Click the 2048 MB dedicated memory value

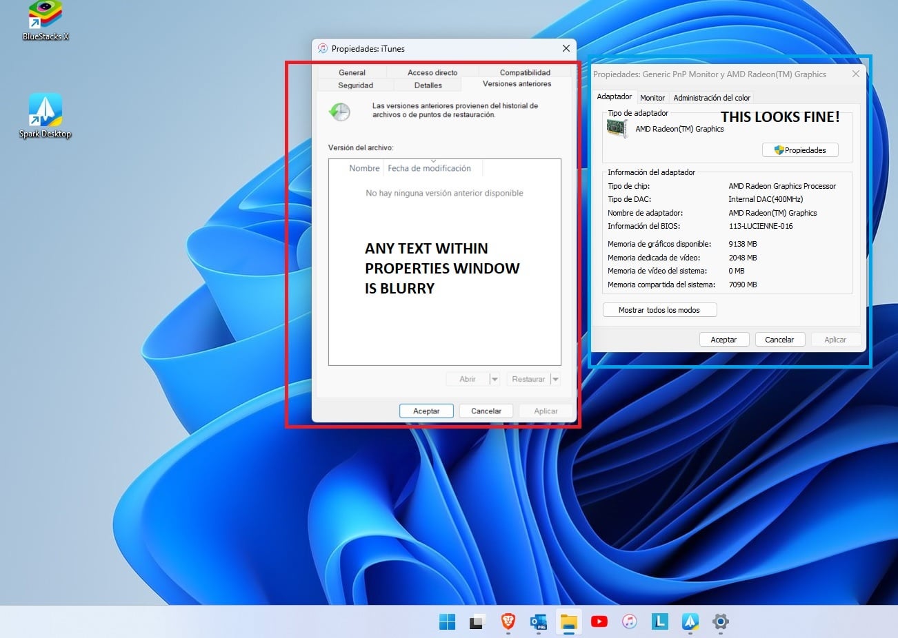pos(743,258)
